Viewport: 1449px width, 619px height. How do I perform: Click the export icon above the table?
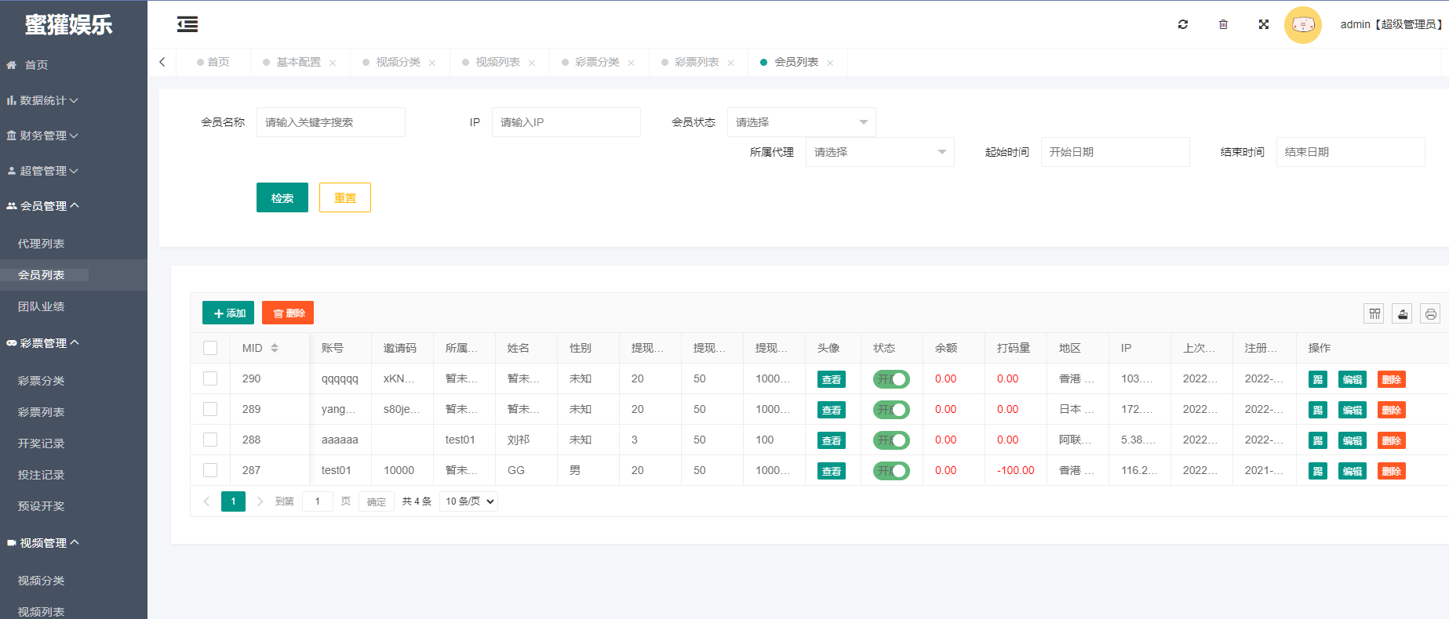point(1403,313)
